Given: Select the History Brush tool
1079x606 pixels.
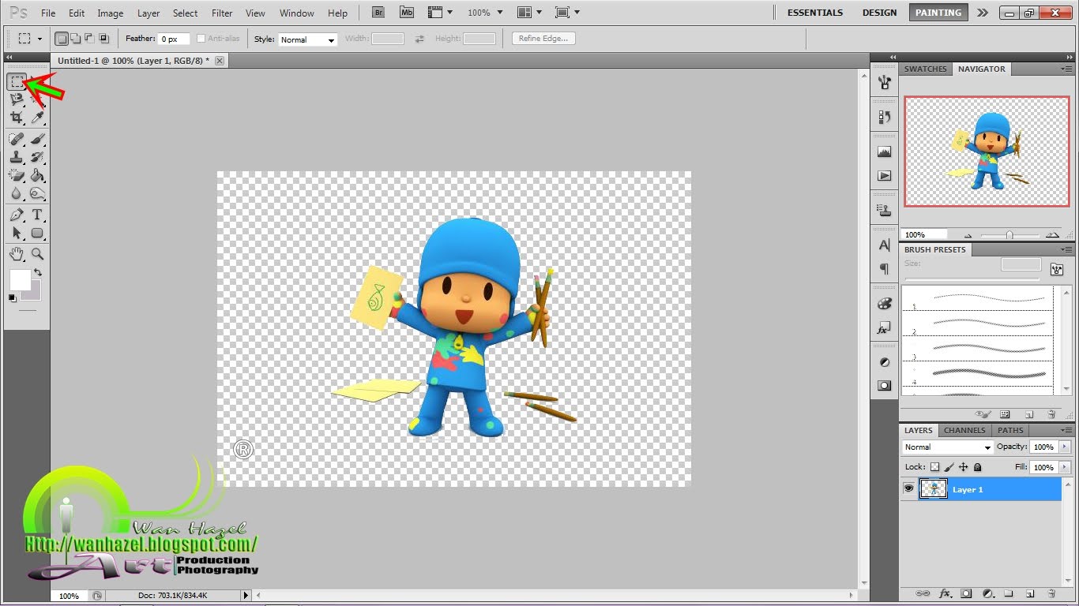Looking at the screenshot, I should click(37, 158).
